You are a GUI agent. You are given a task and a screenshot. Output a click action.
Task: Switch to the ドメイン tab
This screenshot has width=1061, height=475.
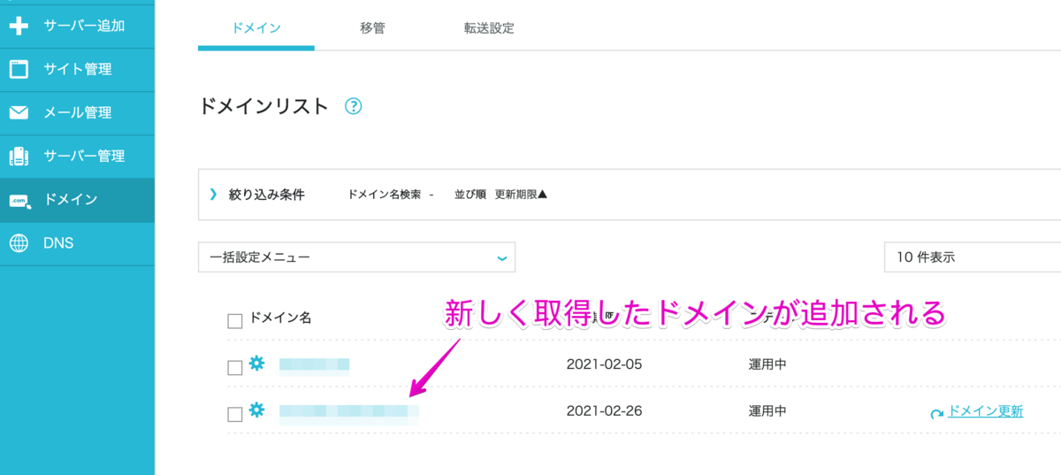pyautogui.click(x=256, y=27)
